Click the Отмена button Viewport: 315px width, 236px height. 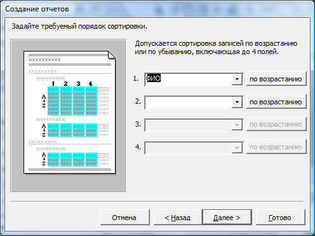124,218
